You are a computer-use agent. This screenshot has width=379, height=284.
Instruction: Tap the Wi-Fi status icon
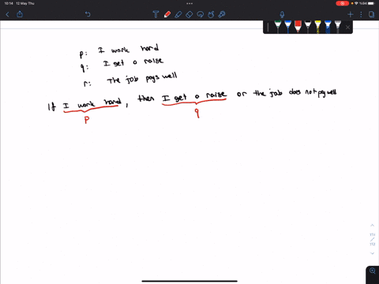[356, 3]
